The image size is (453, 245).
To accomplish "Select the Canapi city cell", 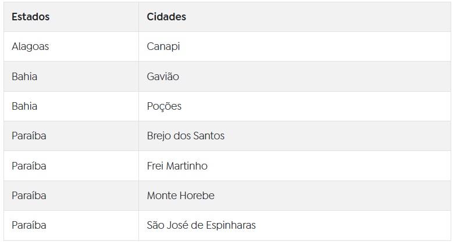I will [294, 46].
